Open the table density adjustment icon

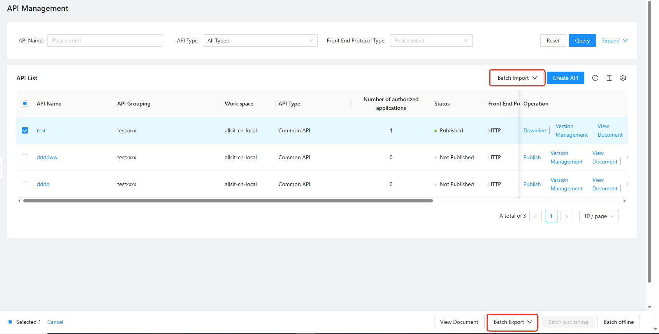click(609, 78)
